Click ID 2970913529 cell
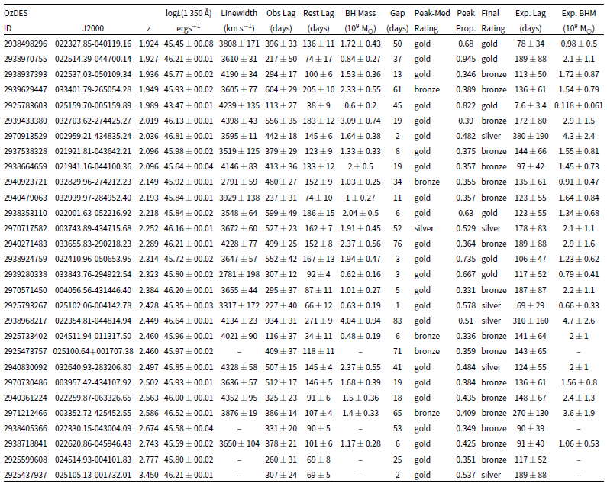The height and width of the screenshot is (487, 607). tap(25, 136)
